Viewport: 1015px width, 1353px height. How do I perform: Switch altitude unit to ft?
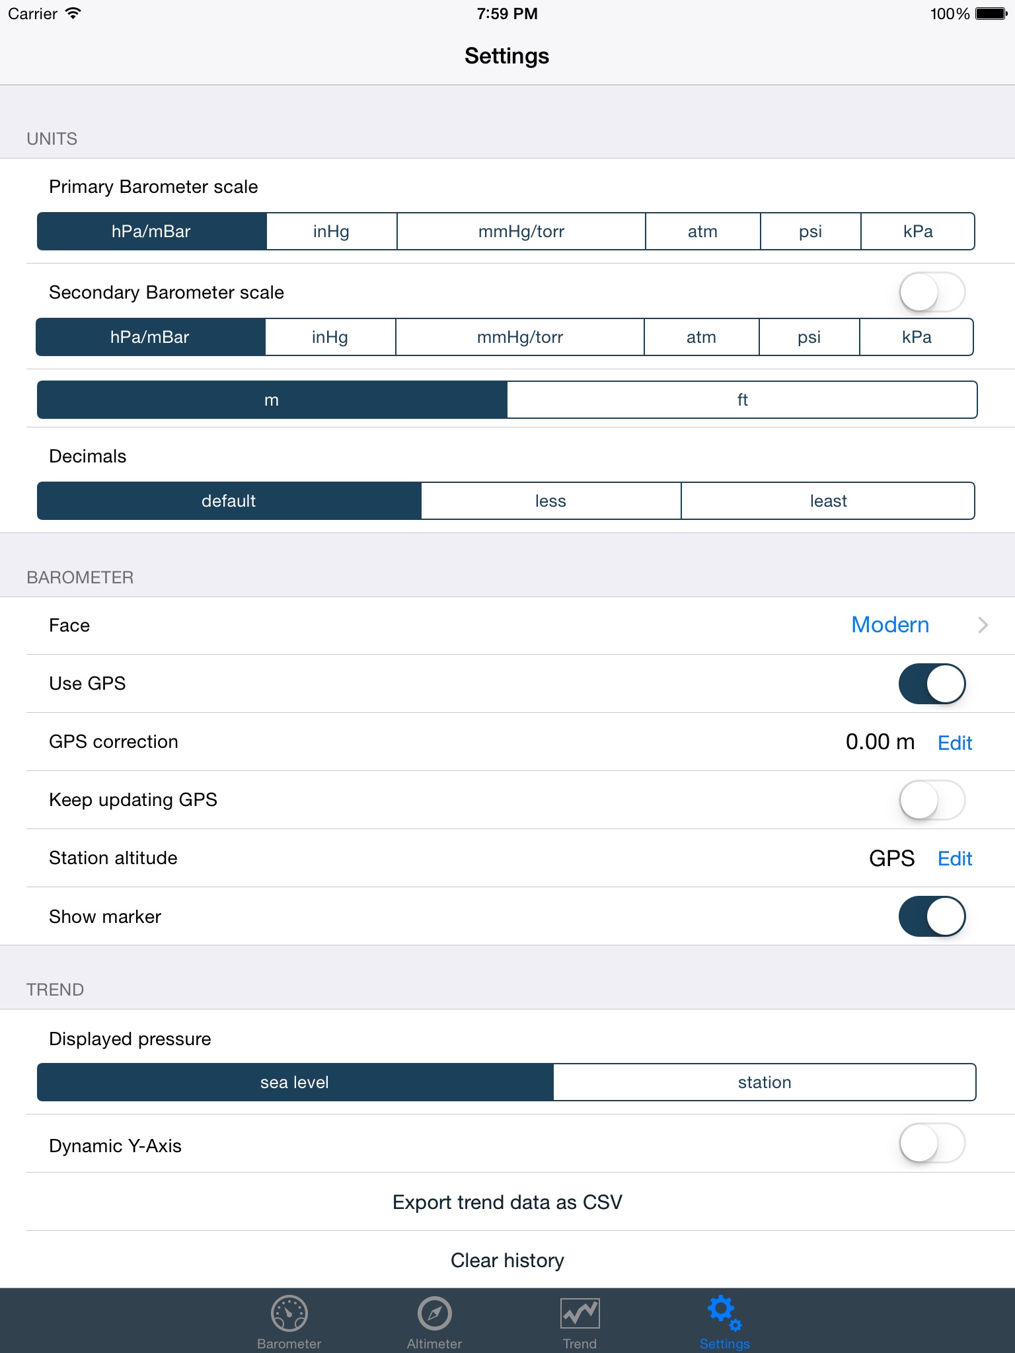tap(742, 400)
